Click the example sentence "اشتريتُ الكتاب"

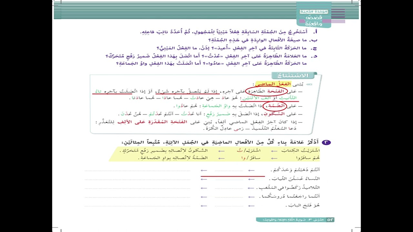(300, 150)
